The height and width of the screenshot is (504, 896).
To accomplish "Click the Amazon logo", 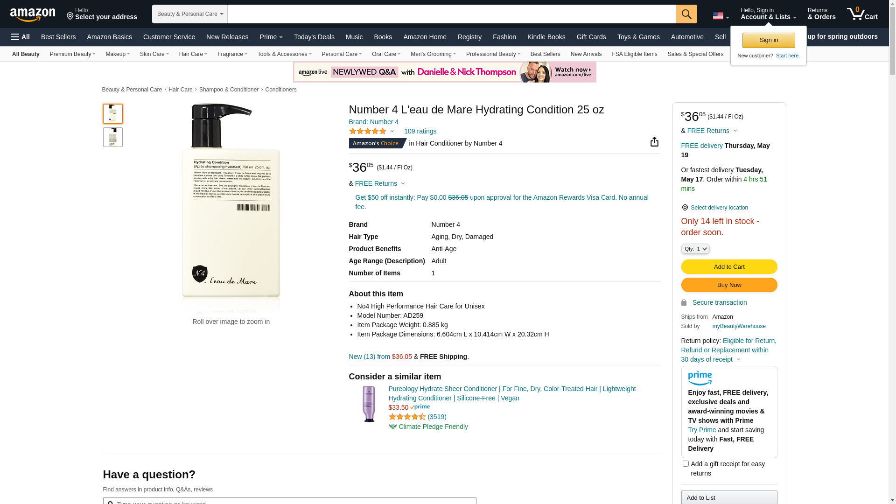I will (33, 15).
